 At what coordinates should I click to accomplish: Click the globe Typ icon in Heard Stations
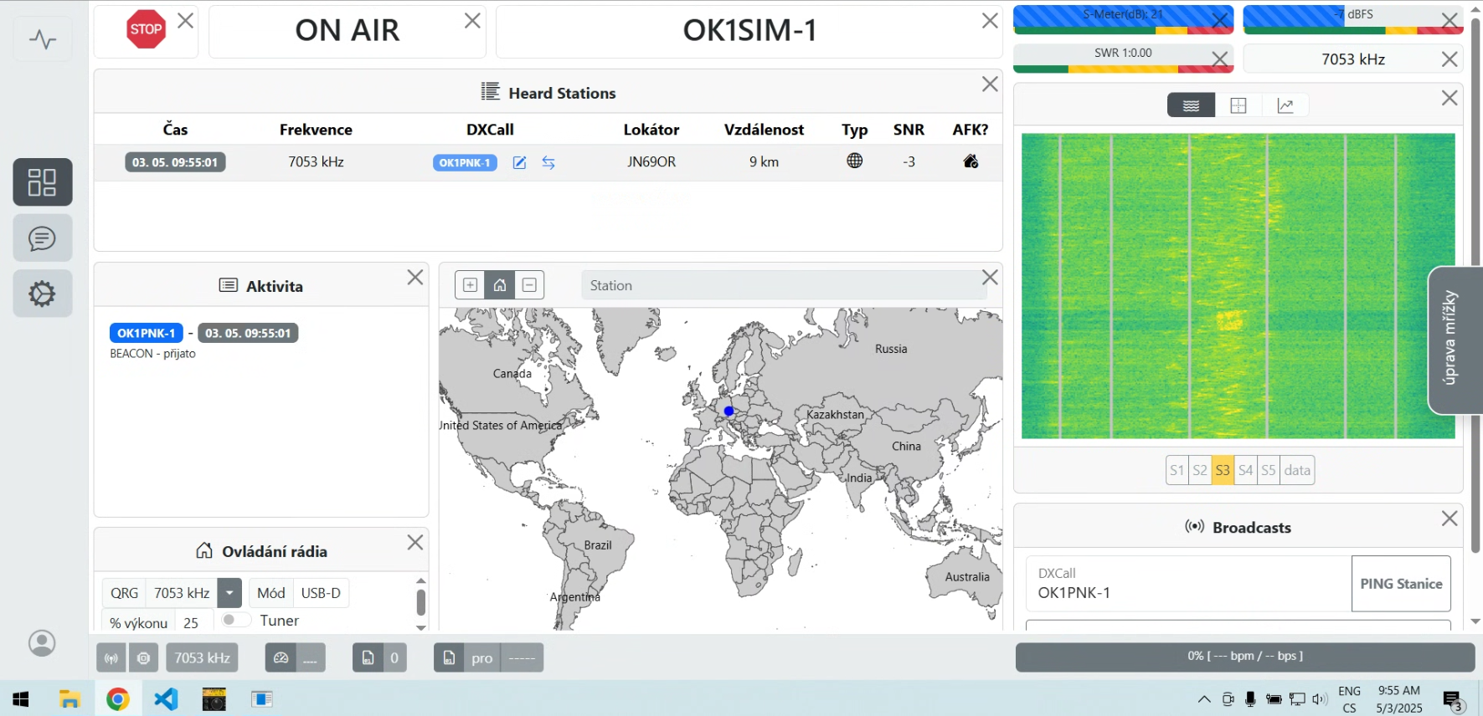(854, 161)
